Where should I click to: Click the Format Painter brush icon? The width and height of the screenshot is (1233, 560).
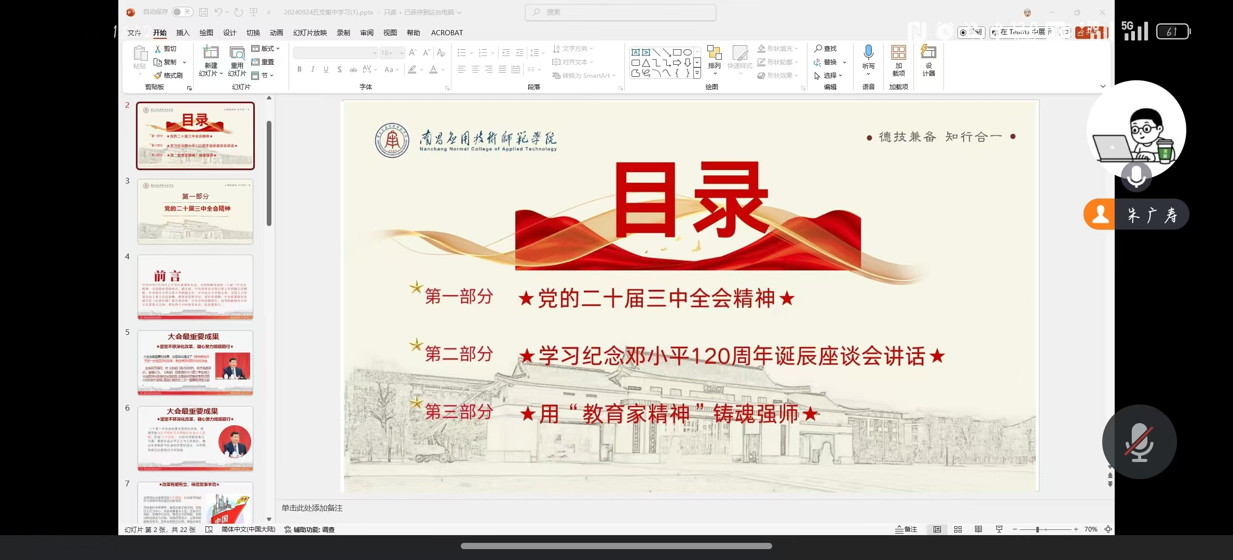pyautogui.click(x=158, y=75)
